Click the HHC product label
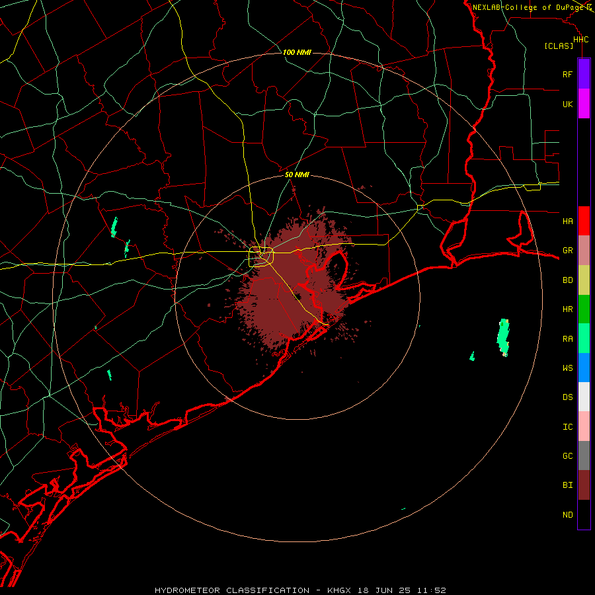595x595 pixels. click(580, 40)
